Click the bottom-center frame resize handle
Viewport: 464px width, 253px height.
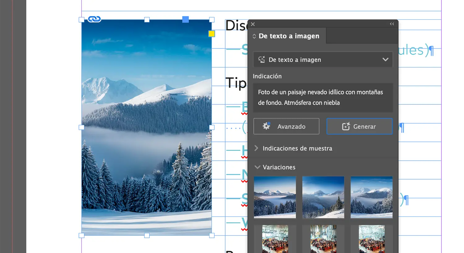pyautogui.click(x=147, y=235)
